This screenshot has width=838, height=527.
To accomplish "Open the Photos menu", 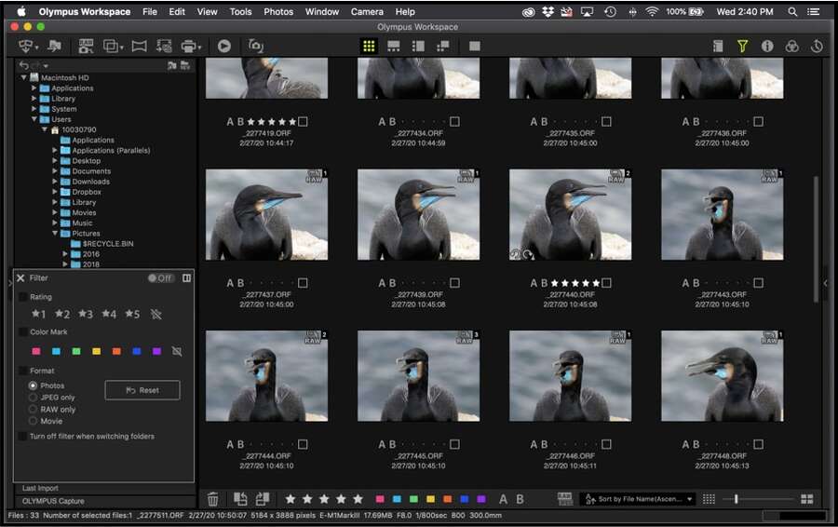I will click(x=278, y=12).
